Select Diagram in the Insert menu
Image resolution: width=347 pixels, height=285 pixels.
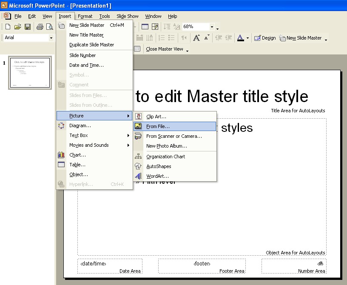pyautogui.click(x=94, y=125)
